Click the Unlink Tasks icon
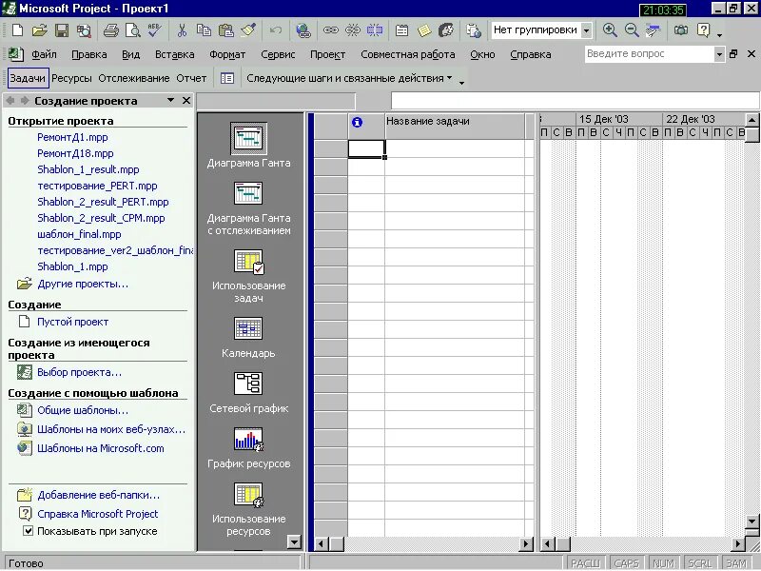761x571 pixels. pyautogui.click(x=353, y=30)
